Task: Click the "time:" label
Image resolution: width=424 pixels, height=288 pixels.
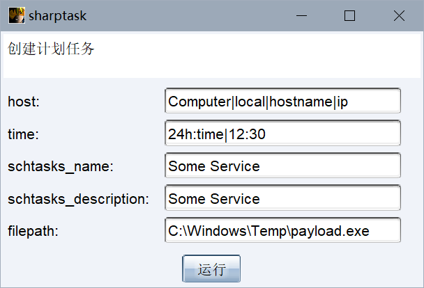Action: click(23, 134)
